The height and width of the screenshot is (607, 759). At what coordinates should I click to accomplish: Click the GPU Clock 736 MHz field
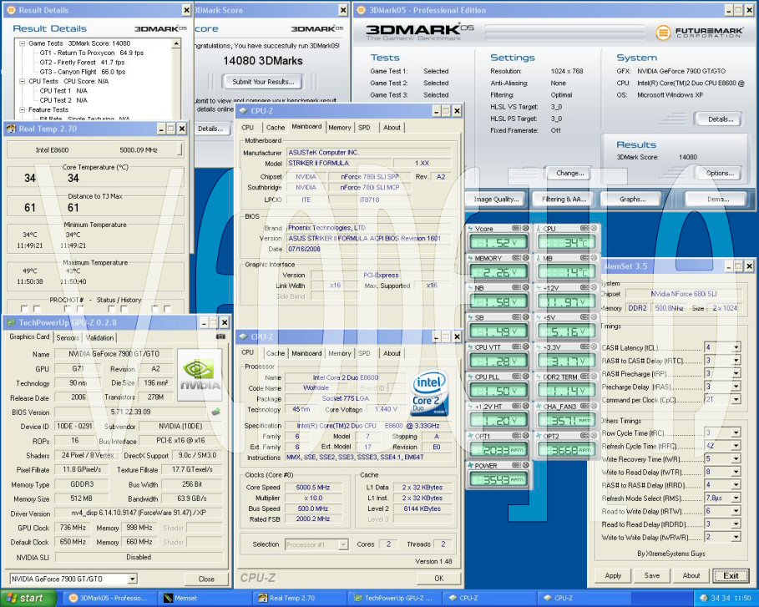tap(73, 528)
